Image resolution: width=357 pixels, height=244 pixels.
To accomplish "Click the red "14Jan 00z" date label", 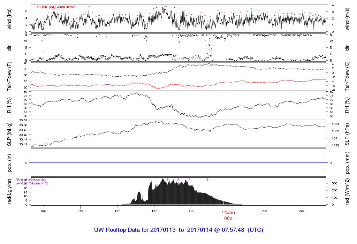I will 228,215.
